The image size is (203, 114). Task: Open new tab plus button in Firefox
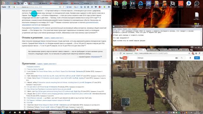95,3
